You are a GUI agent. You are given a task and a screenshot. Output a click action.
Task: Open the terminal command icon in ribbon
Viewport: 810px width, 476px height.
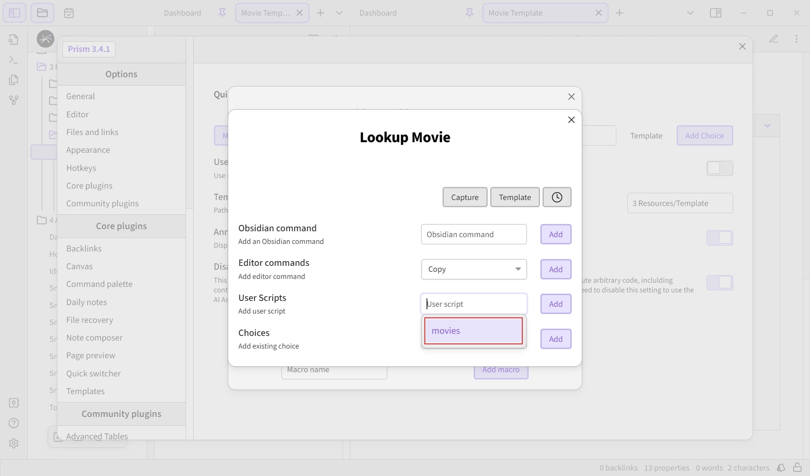click(13, 60)
